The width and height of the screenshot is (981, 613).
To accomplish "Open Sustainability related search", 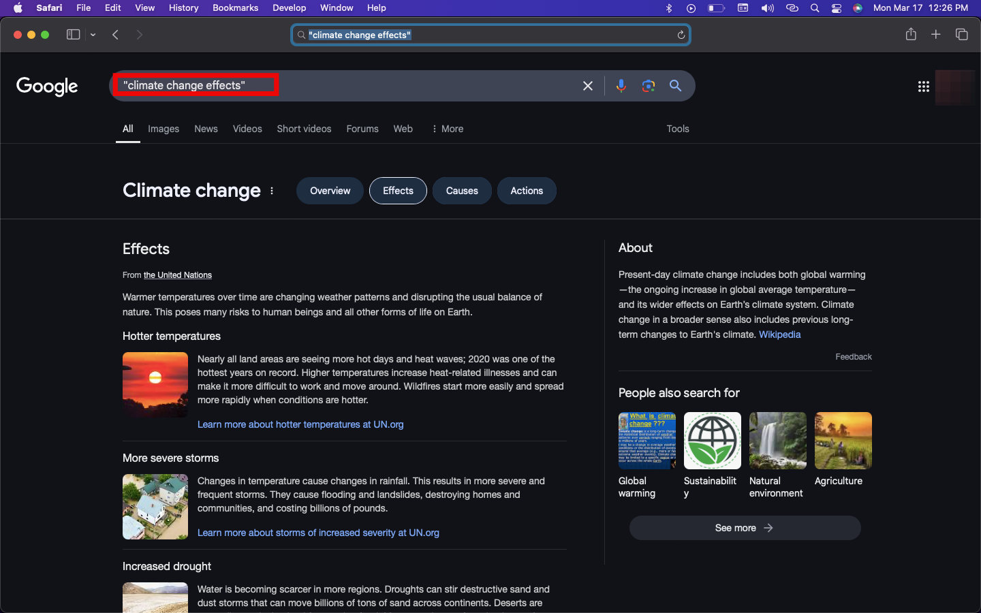I will click(712, 456).
